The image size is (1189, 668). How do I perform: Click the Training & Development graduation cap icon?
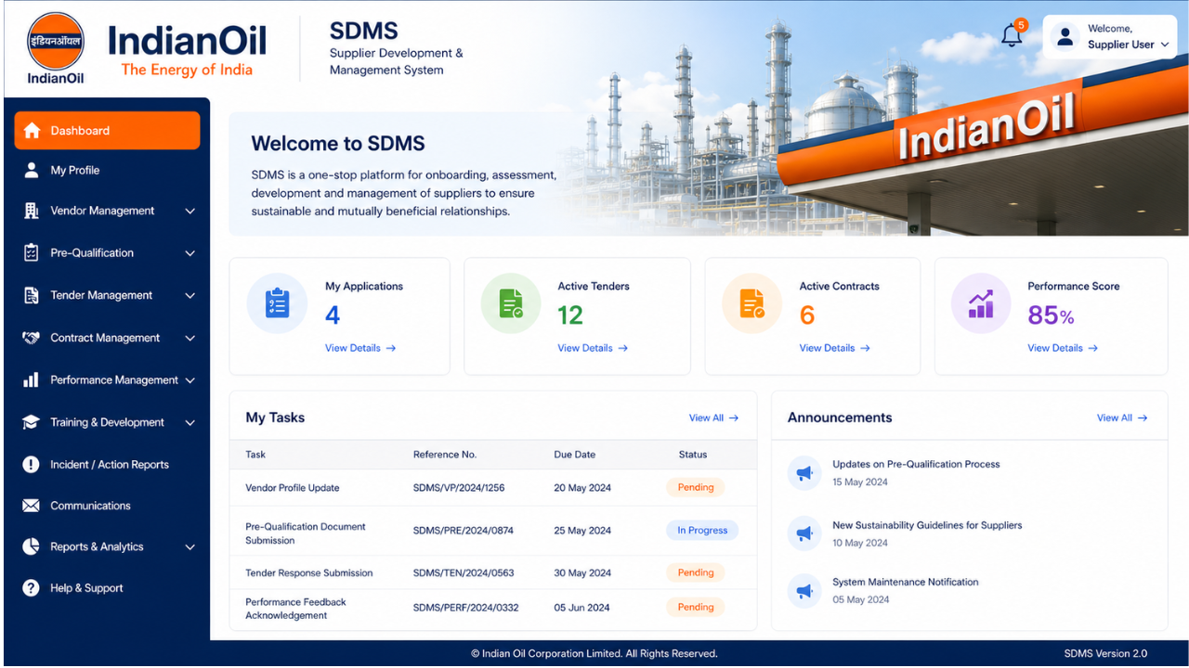(x=32, y=422)
